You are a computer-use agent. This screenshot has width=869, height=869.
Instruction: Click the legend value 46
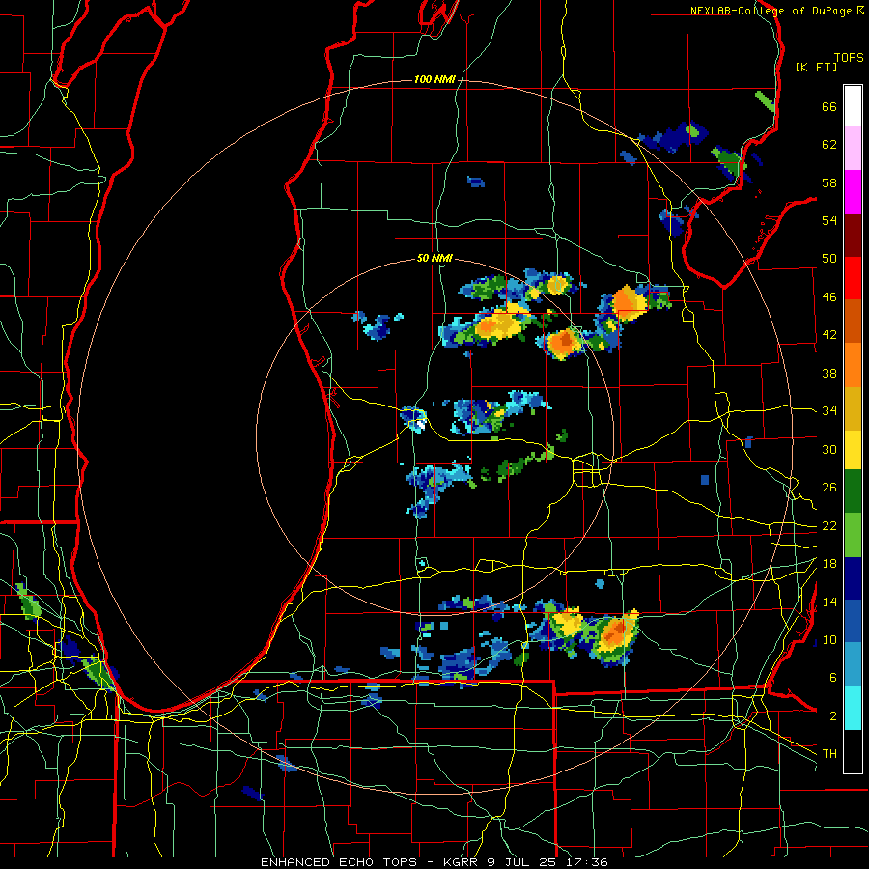coord(829,296)
